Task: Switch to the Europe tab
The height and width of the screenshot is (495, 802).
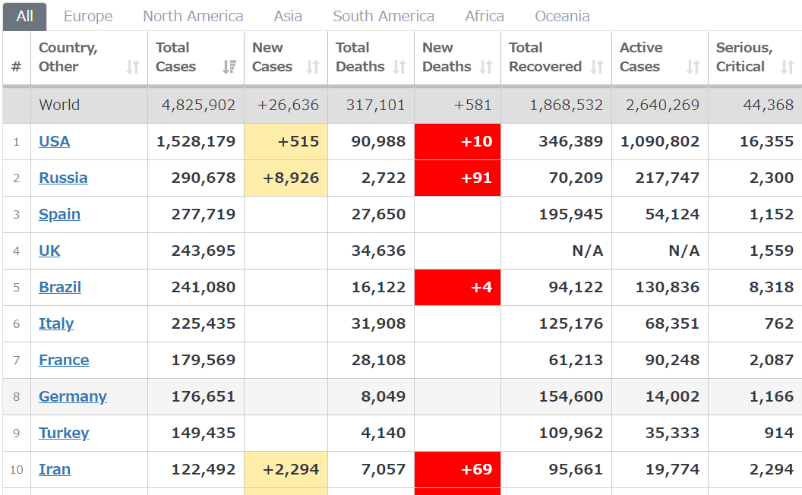Action: click(x=88, y=17)
